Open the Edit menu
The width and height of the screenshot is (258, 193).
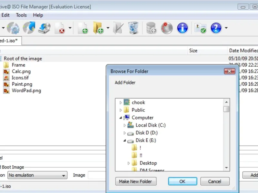[x=5, y=15]
